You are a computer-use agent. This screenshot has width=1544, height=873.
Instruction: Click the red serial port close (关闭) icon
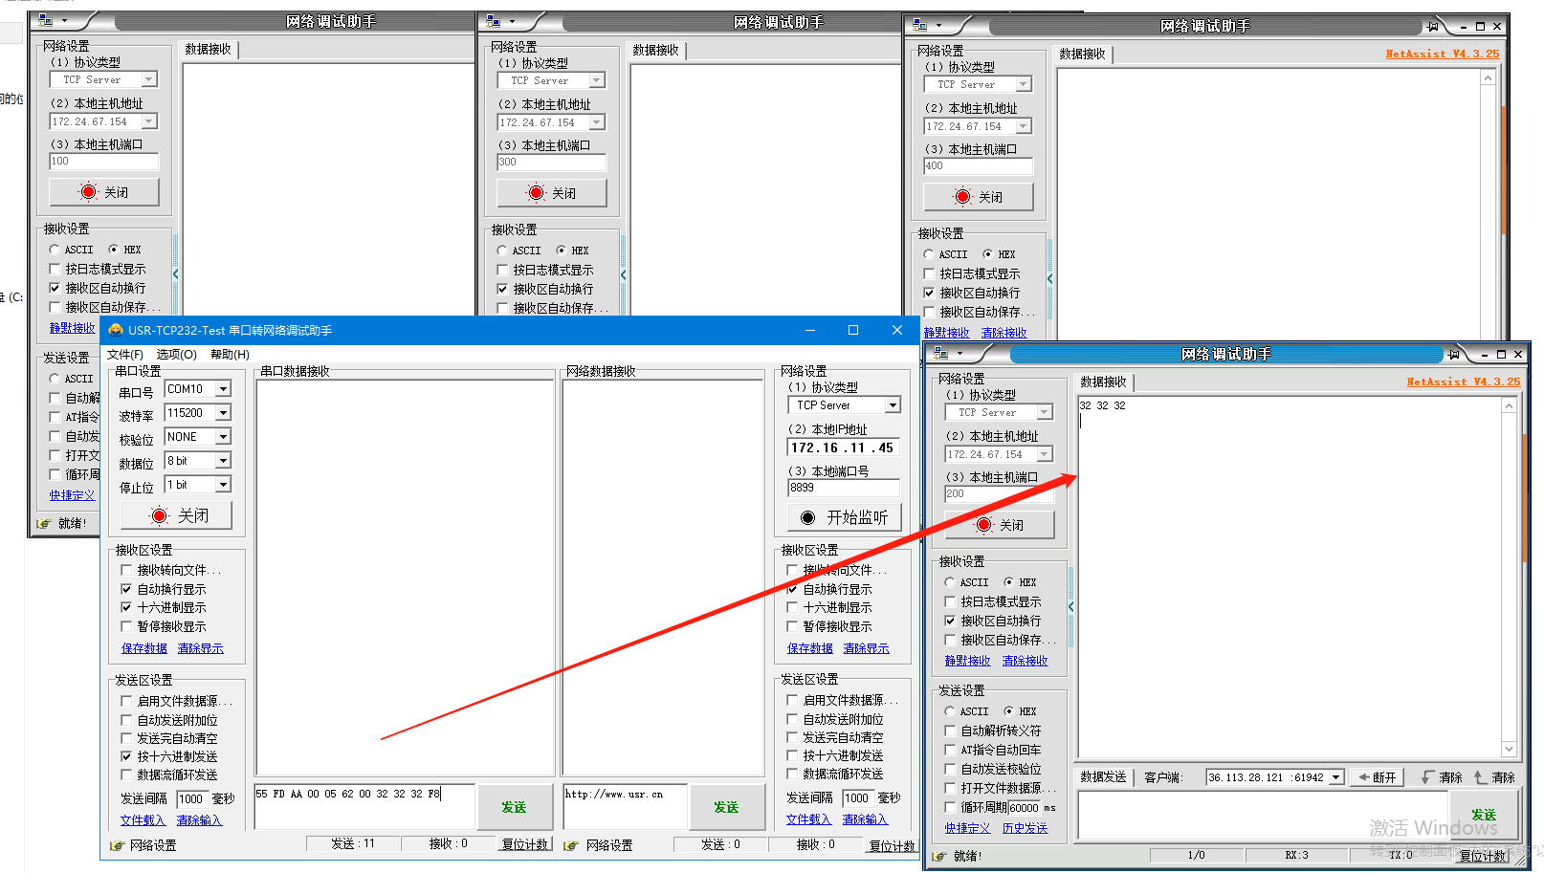pos(160,516)
